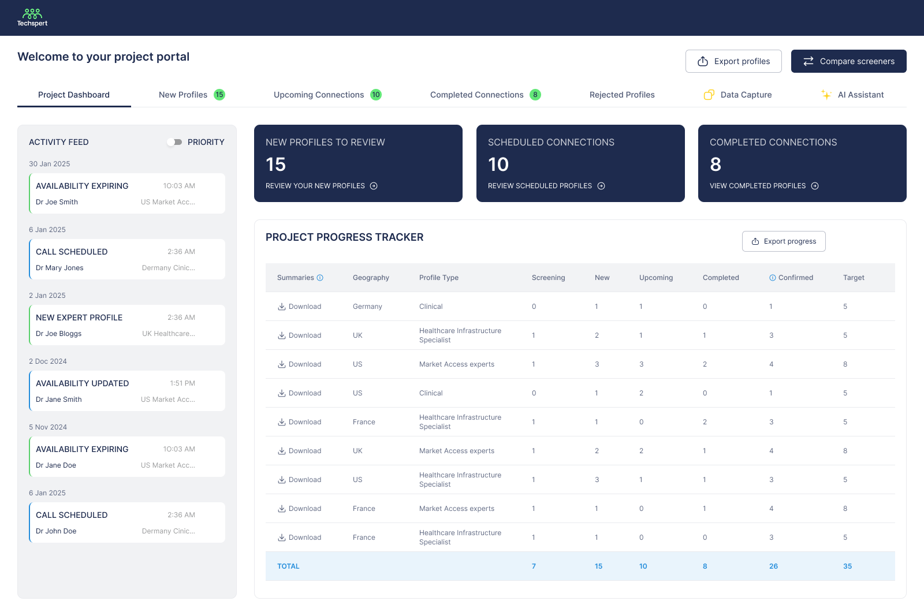
Task: Open Dr Joe Smith availability expiring card
Action: pos(127,193)
